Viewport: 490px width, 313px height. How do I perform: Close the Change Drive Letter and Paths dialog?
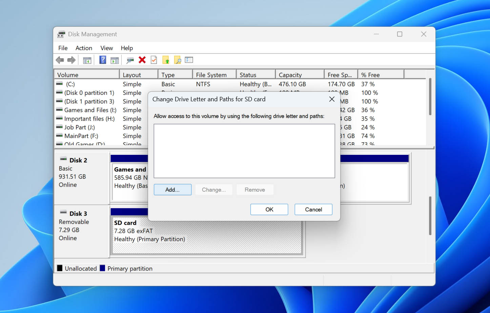point(332,99)
